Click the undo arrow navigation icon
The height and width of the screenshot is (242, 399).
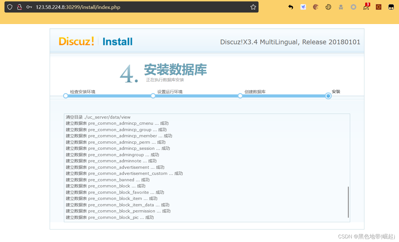tap(290, 7)
